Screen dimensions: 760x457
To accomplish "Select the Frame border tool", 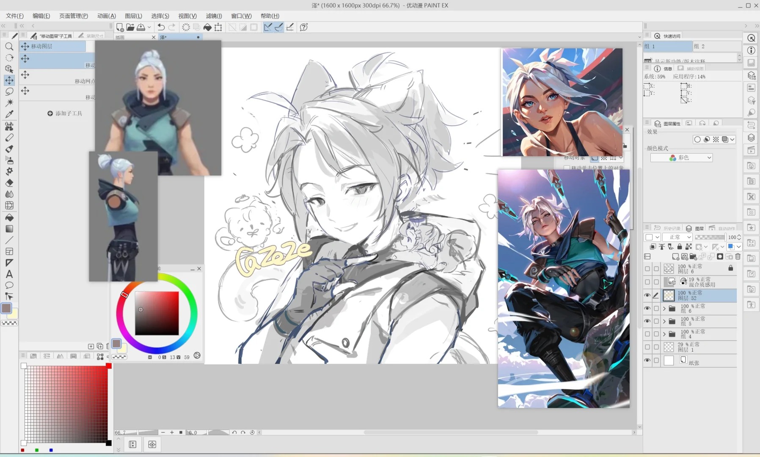I will click(x=9, y=251).
